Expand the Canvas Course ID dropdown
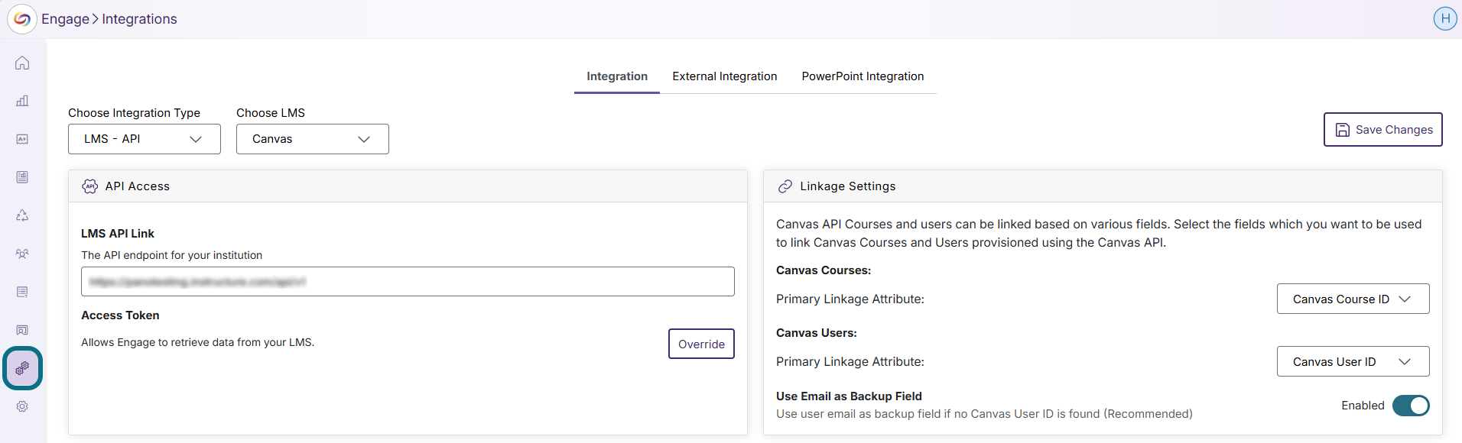 click(1353, 299)
